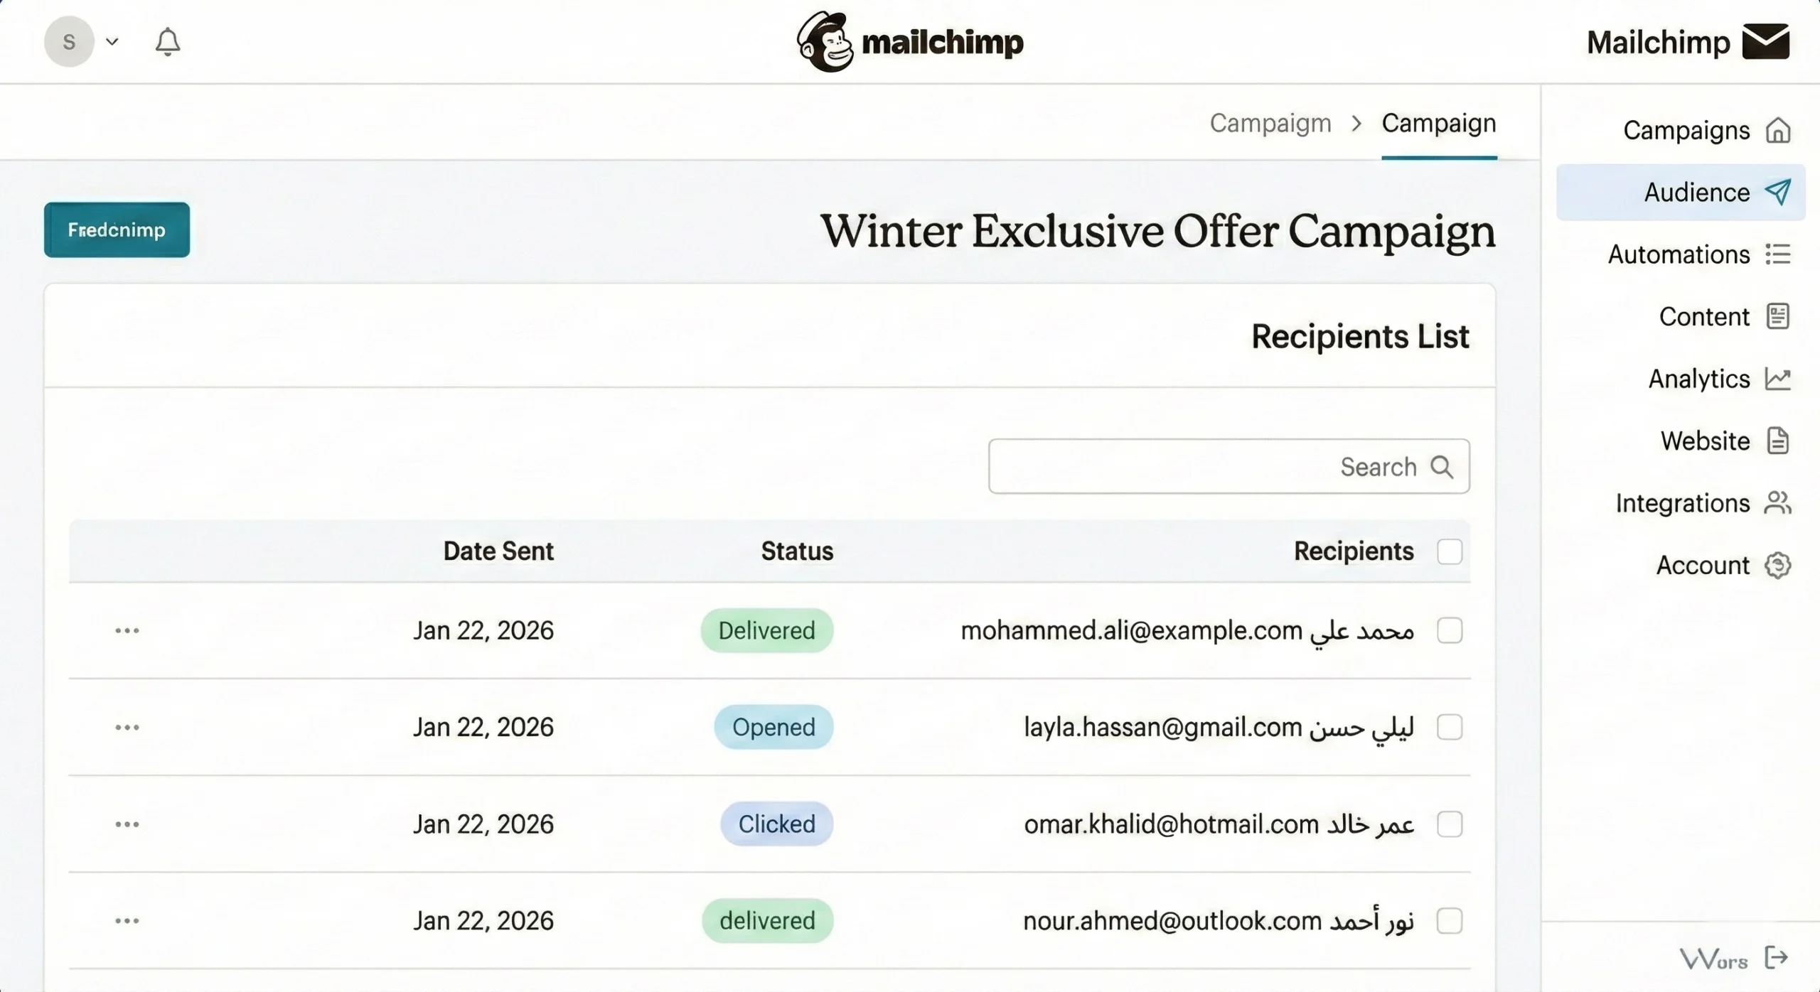
Task: Toggle the select-all Recipients checkbox
Action: point(1449,551)
